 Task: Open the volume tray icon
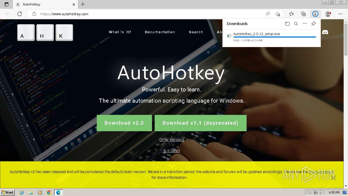(309, 192)
